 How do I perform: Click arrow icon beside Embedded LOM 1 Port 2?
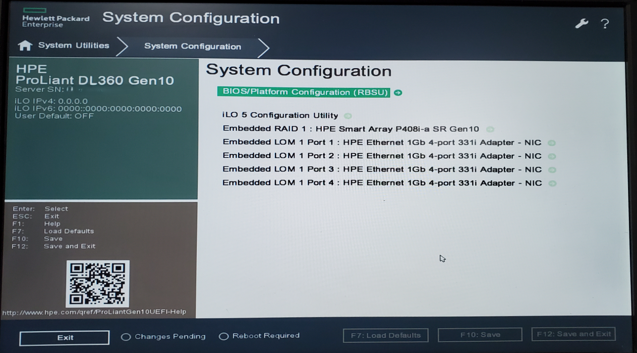pyautogui.click(x=552, y=156)
